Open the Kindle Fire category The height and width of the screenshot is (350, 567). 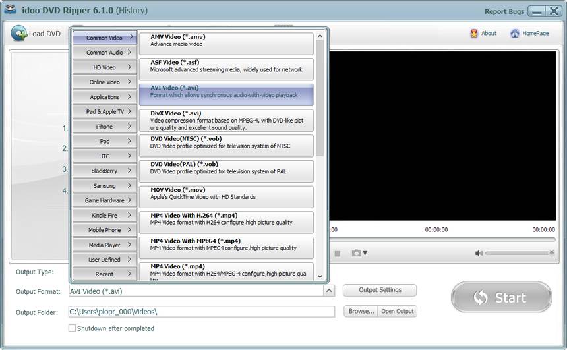[105, 215]
